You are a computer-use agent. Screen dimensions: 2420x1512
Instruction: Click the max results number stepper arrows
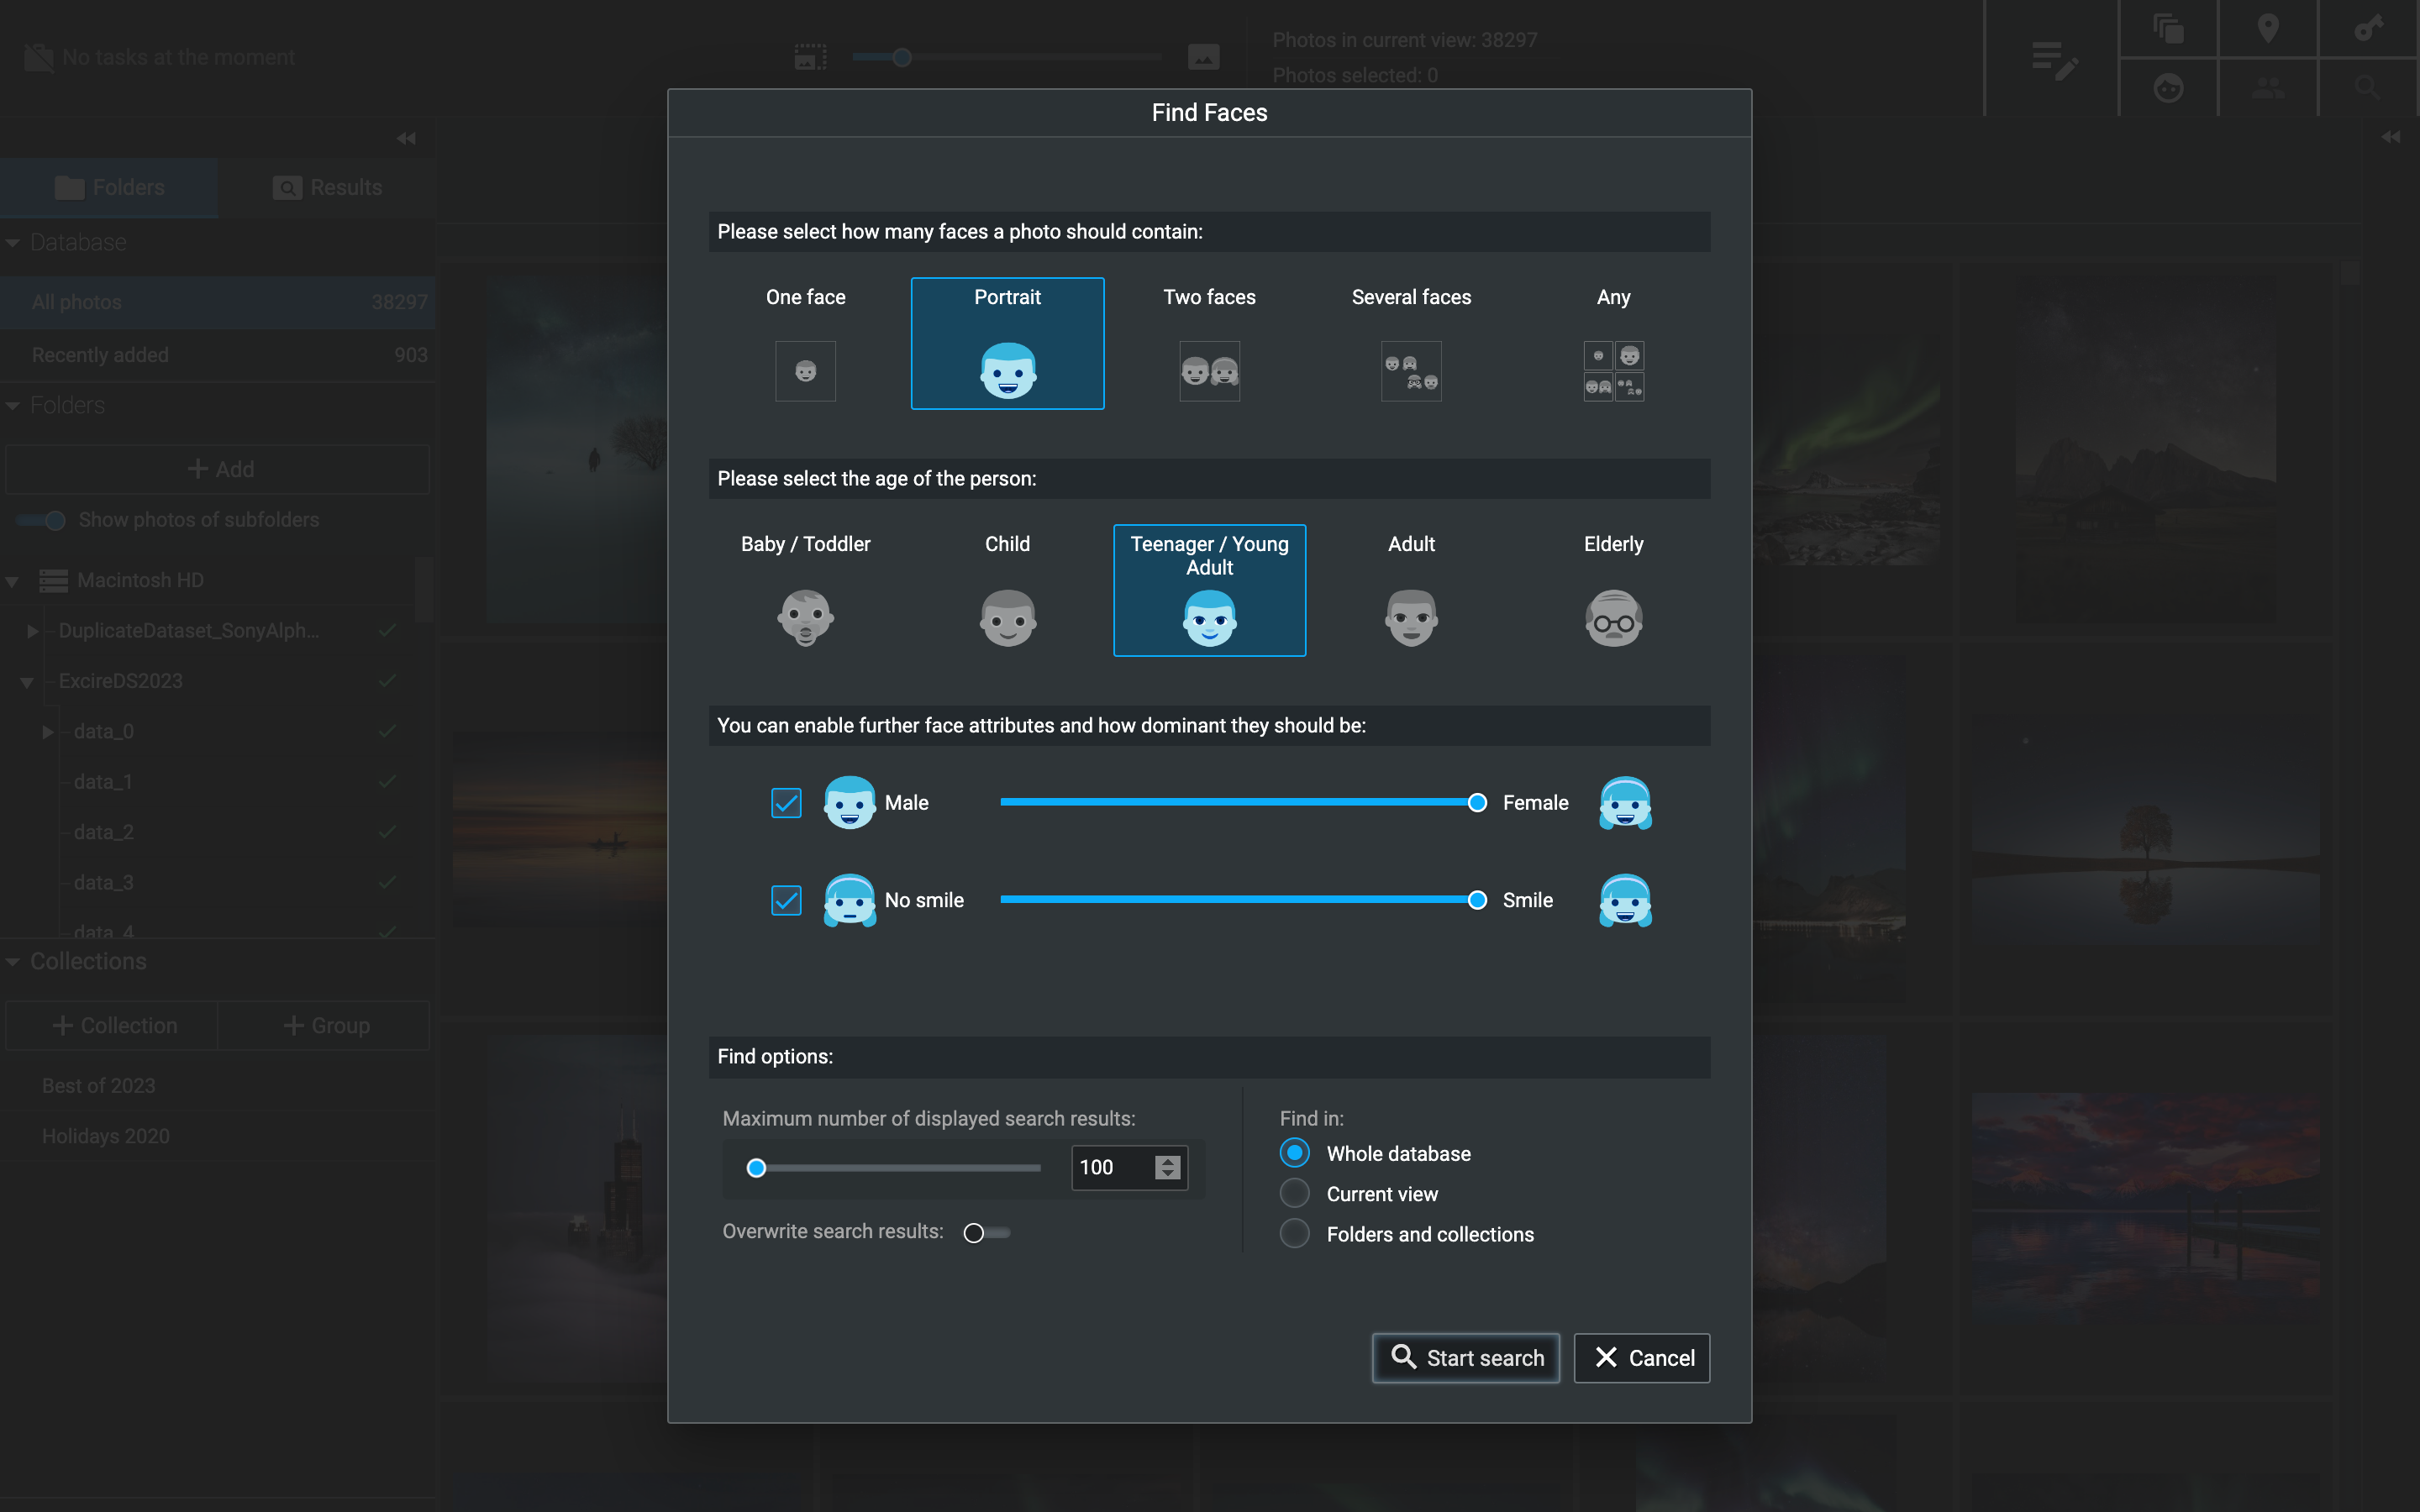click(1167, 1167)
